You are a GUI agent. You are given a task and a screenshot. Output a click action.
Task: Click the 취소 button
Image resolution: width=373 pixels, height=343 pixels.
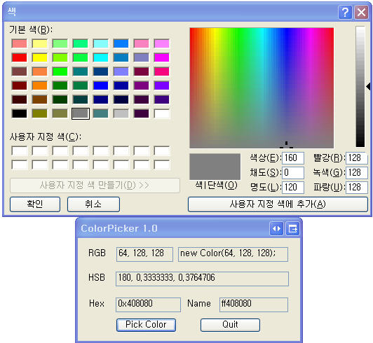click(x=93, y=204)
